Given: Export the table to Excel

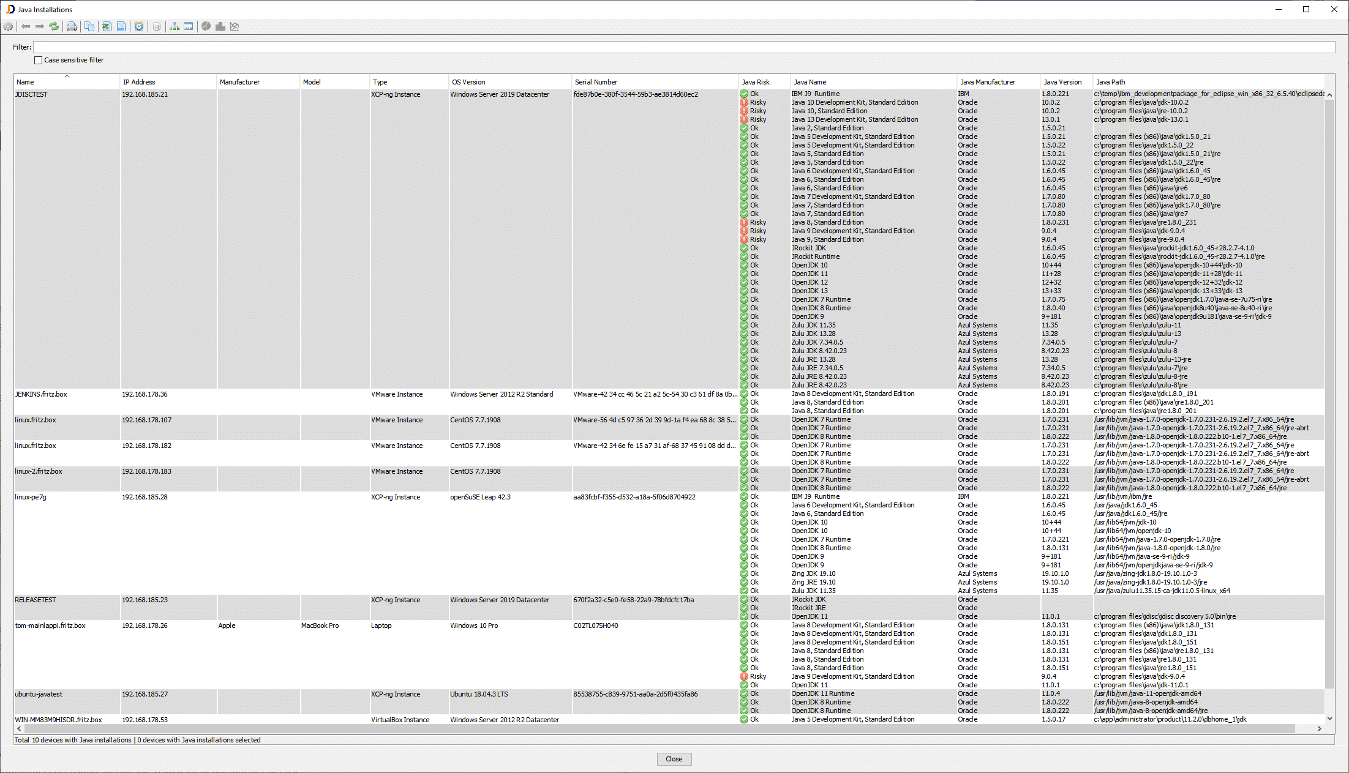Looking at the screenshot, I should (106, 26).
